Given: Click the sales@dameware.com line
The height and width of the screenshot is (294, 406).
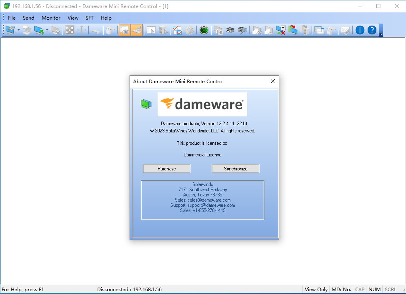Looking at the screenshot, I should tap(203, 200).
